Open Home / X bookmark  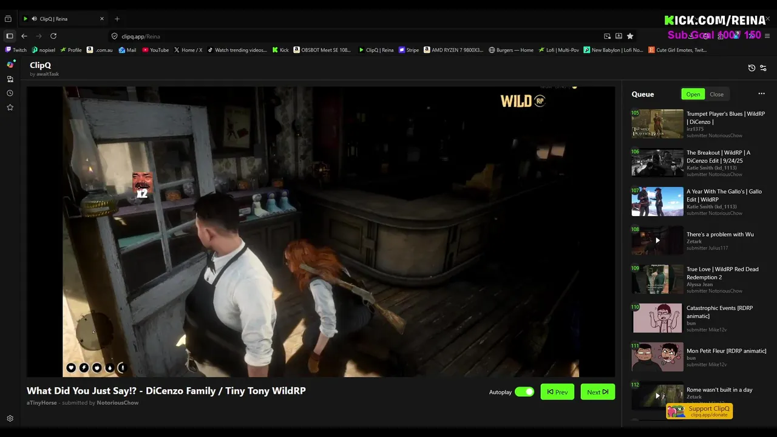click(188, 50)
